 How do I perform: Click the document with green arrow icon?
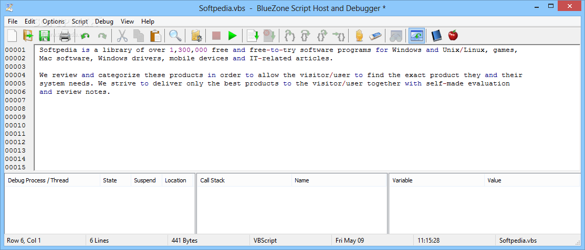coord(253,36)
